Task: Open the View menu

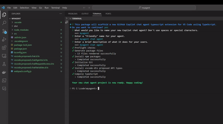Action: (x=34, y=8)
